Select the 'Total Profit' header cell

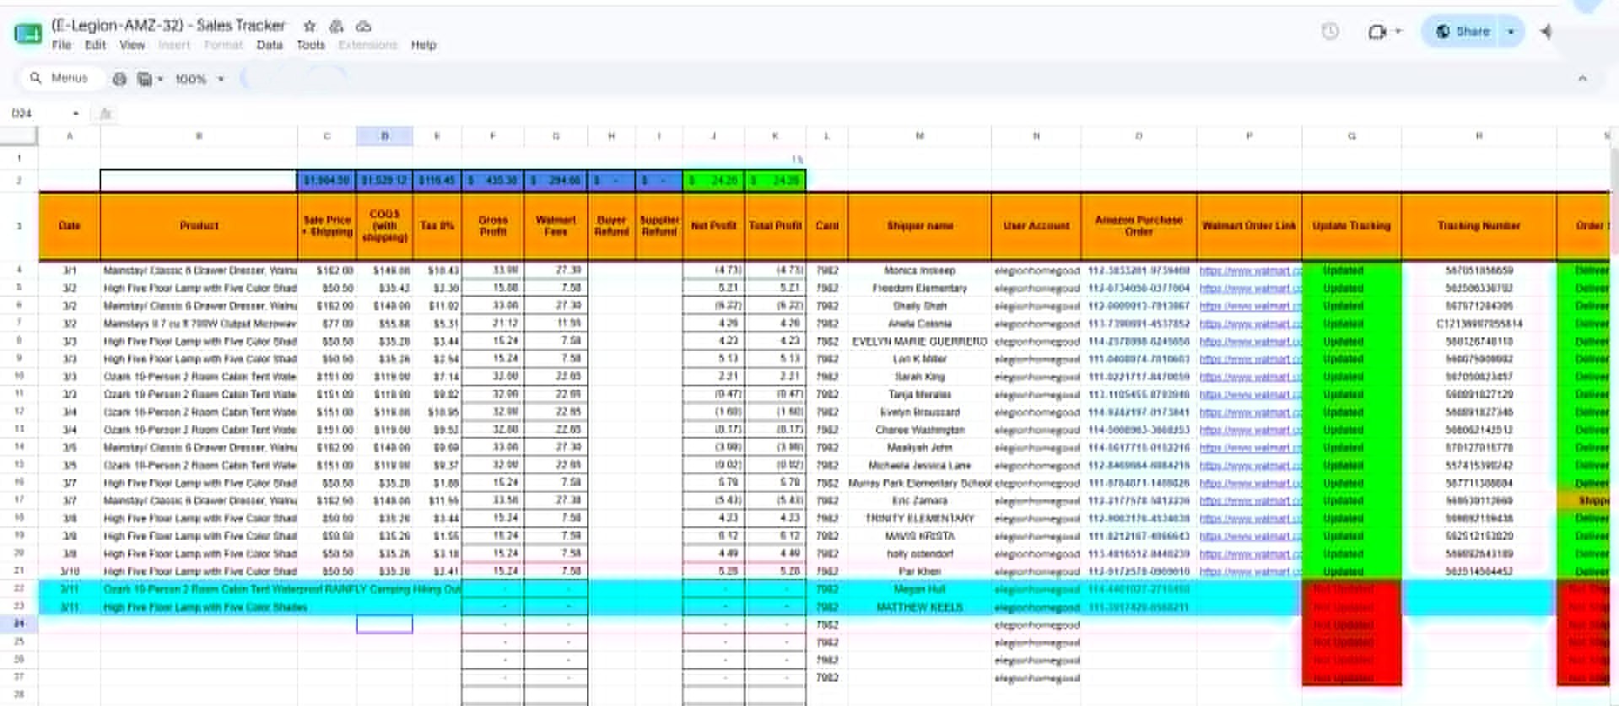(775, 226)
